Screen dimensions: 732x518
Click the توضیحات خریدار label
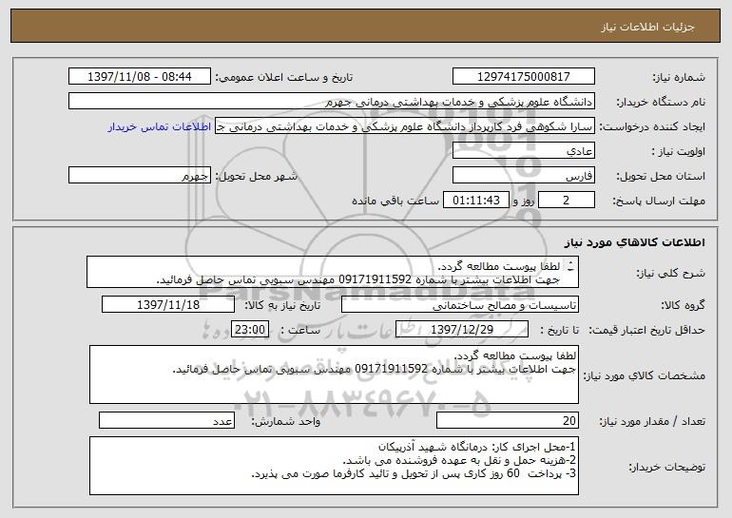667,467
